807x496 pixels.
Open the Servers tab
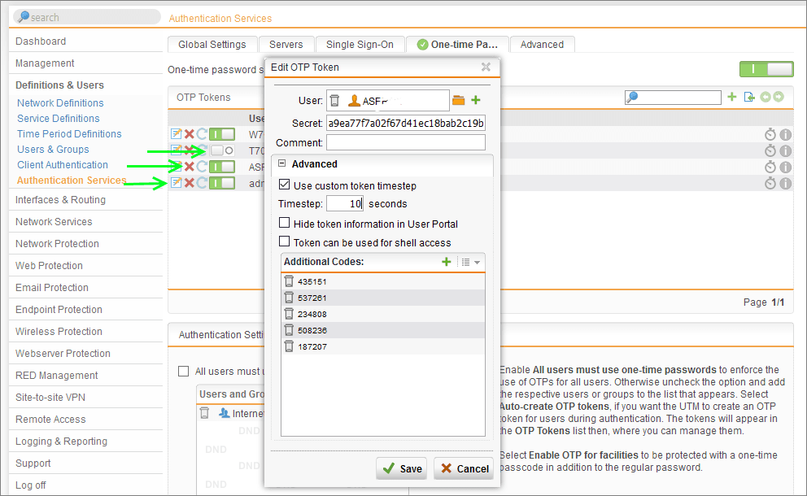click(286, 44)
